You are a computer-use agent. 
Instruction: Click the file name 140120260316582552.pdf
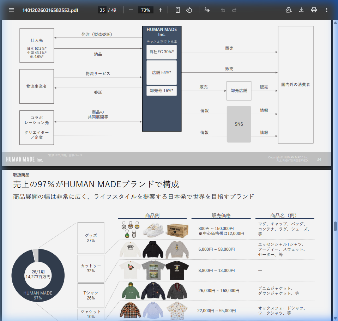click(x=50, y=10)
